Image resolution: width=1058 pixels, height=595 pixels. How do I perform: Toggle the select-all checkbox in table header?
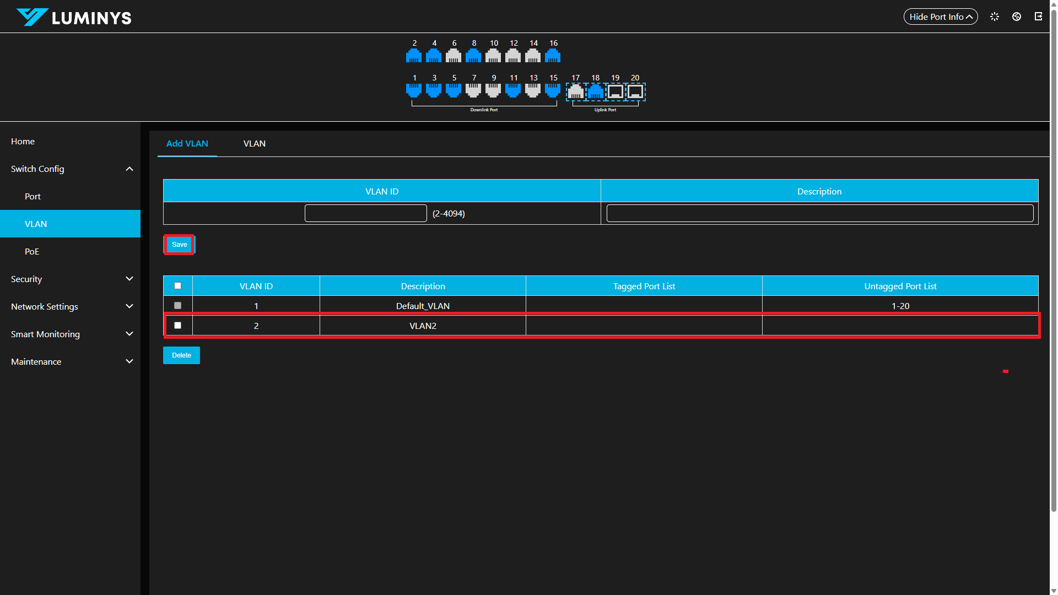(177, 286)
